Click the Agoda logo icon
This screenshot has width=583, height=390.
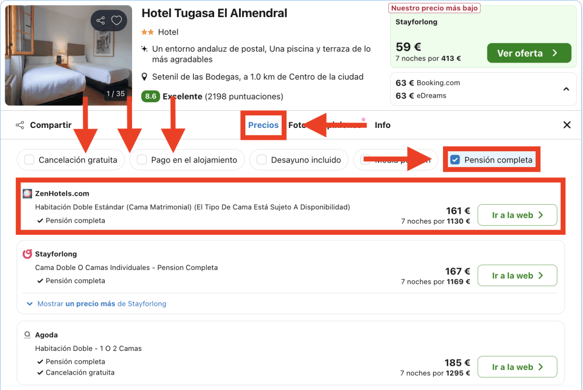click(27, 335)
